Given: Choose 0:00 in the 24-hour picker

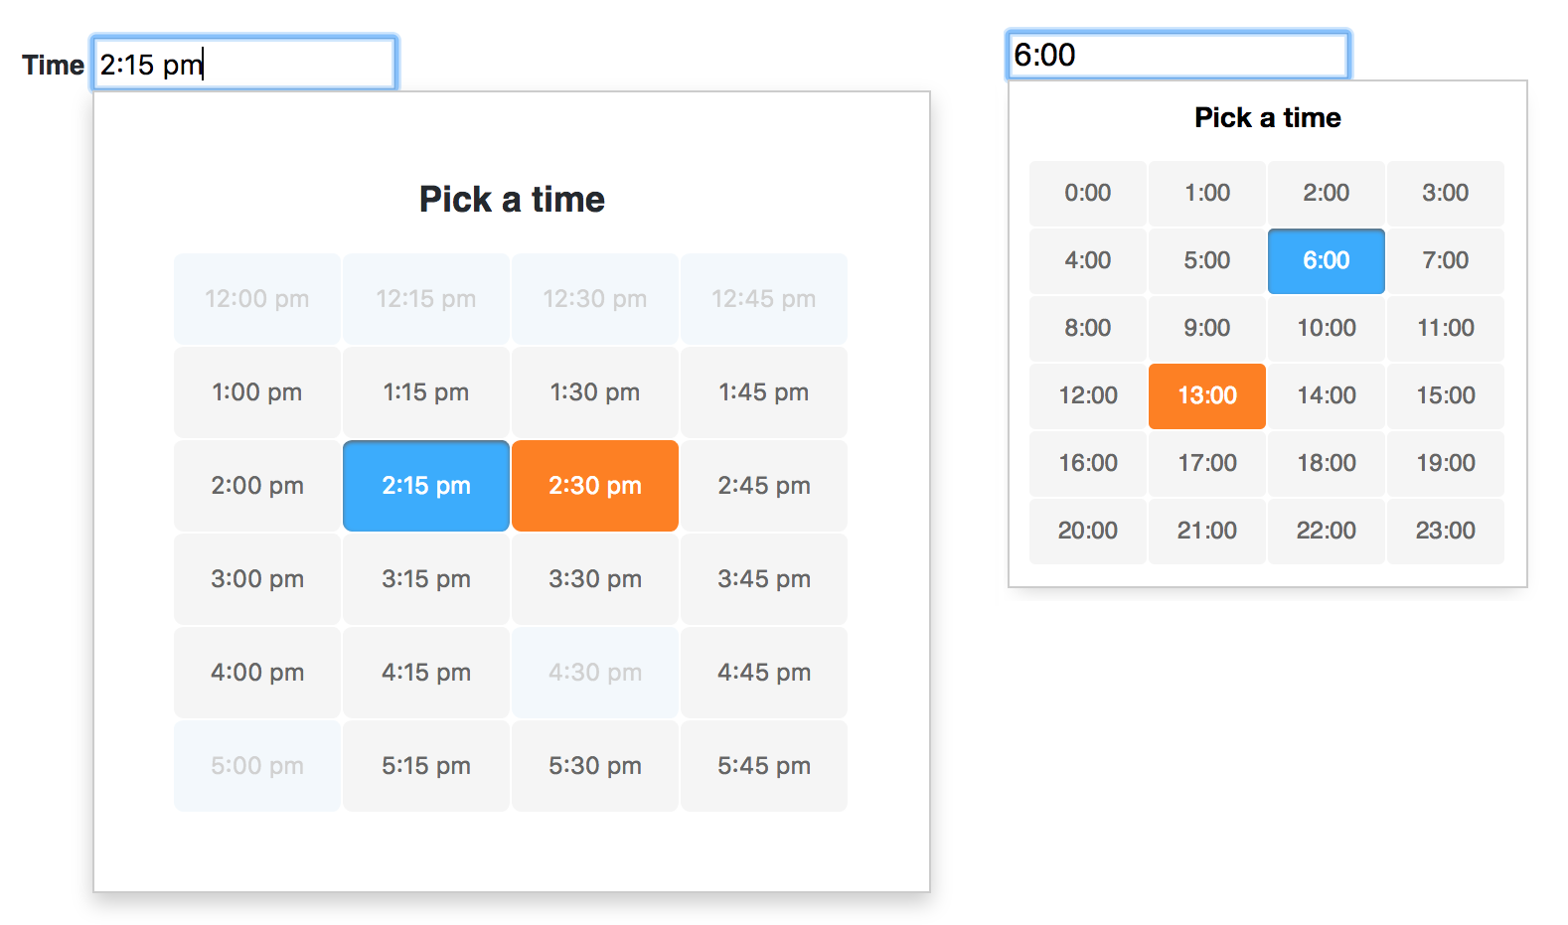Looking at the screenshot, I should pyautogui.click(x=1088, y=194).
